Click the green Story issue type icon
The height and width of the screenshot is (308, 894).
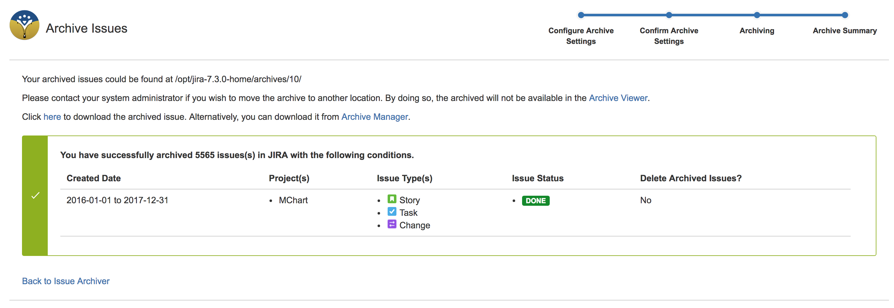[391, 199]
